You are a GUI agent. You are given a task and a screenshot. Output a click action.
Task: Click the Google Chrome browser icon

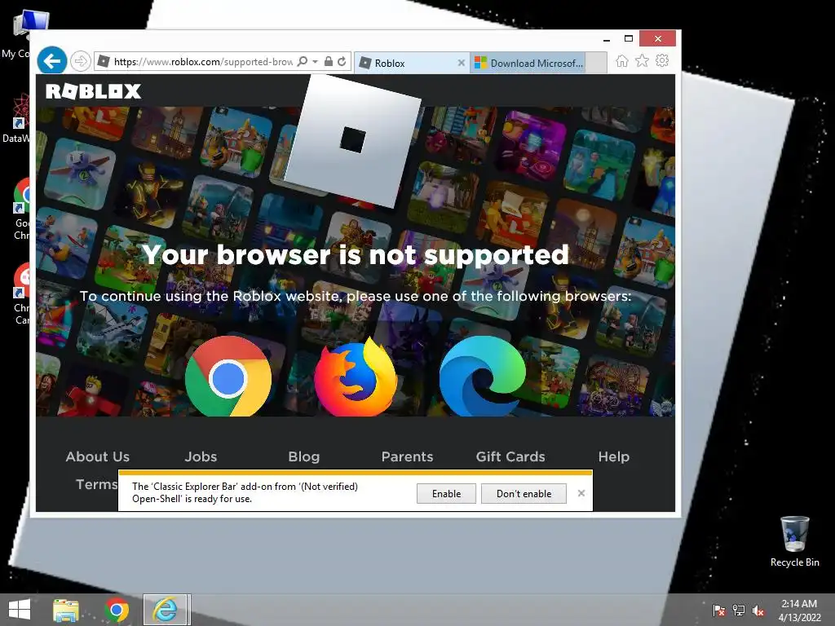[x=228, y=377]
